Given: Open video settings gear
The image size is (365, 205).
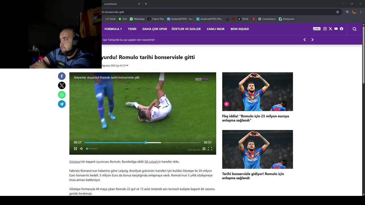Looking at the screenshot, I should click(x=204, y=149).
